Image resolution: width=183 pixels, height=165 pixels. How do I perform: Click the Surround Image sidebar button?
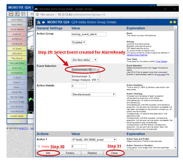(17, 102)
